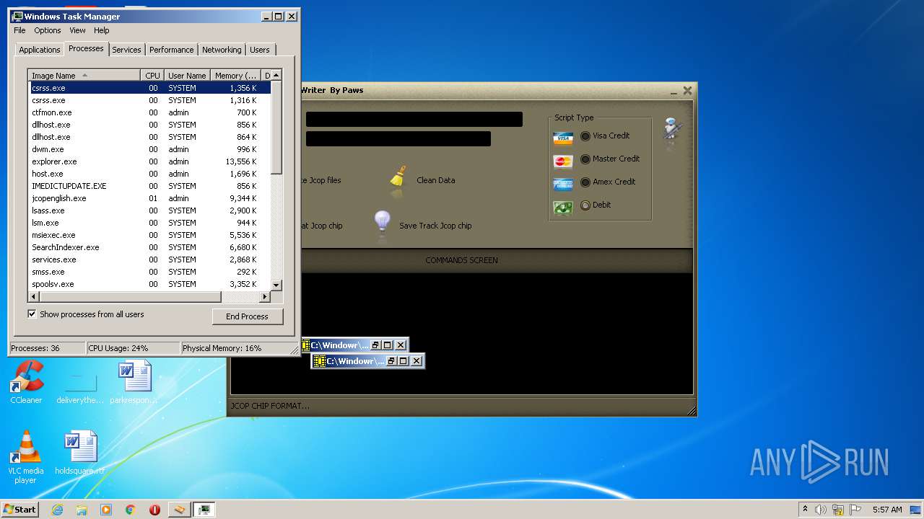Click Save Track Jcop chip label
924x519 pixels.
pyautogui.click(x=435, y=226)
